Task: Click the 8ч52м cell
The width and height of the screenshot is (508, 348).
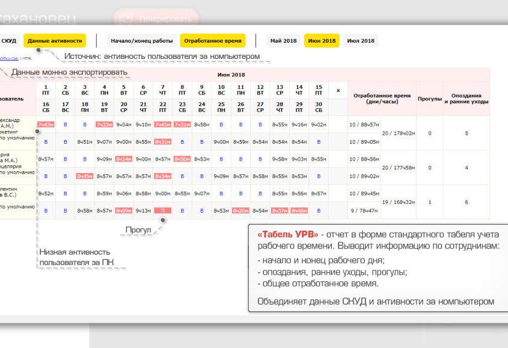Action: tap(46, 194)
